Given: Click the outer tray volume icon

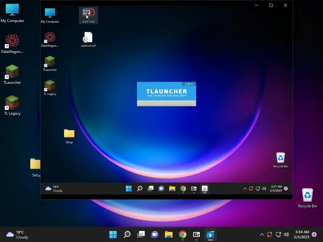Looking at the screenshot, I should (x=286, y=234).
